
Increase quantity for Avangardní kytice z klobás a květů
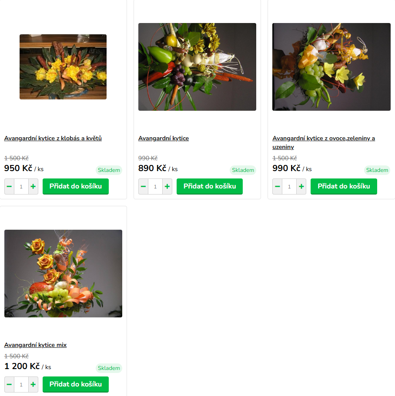[33, 187]
